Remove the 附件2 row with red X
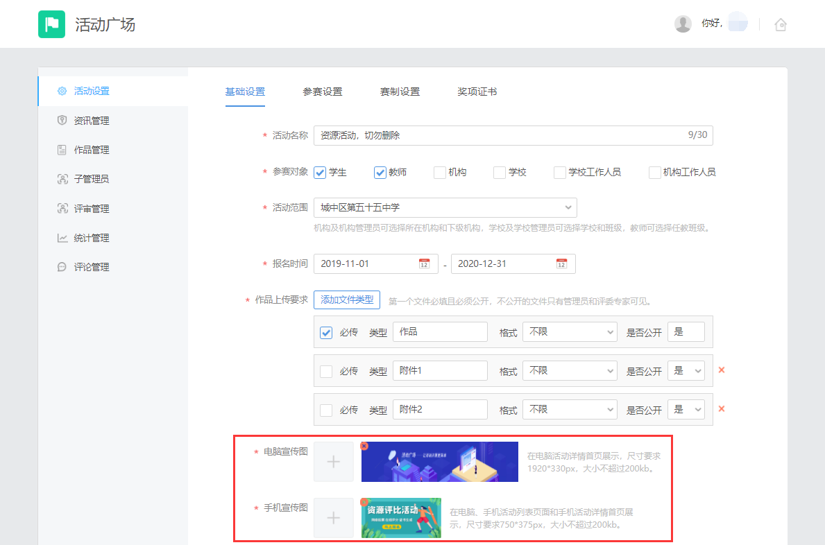 722,409
